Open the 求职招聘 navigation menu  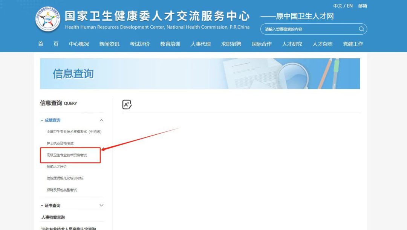point(231,44)
